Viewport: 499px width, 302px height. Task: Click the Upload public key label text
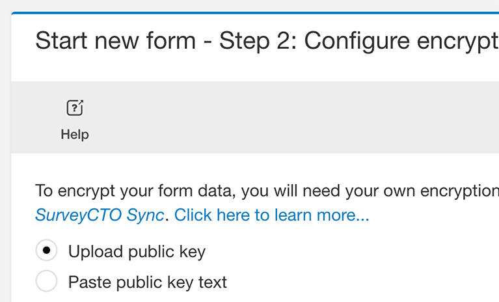coord(137,252)
